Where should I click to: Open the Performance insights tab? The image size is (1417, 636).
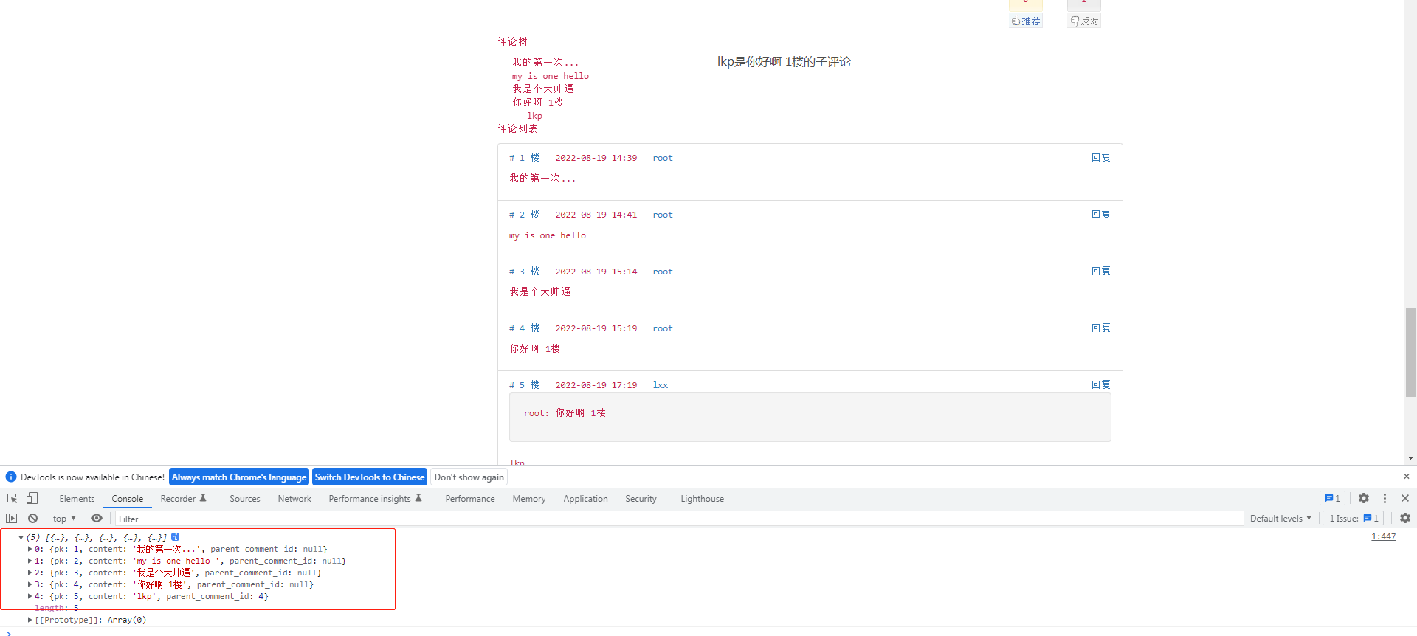375,499
